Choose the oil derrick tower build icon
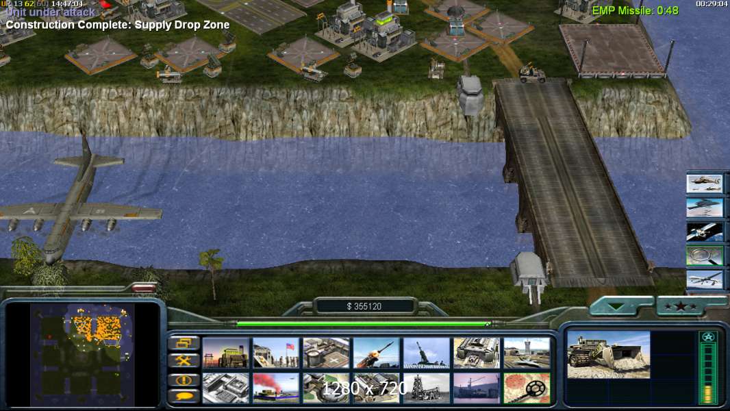The width and height of the screenshot is (730, 411). click(427, 388)
